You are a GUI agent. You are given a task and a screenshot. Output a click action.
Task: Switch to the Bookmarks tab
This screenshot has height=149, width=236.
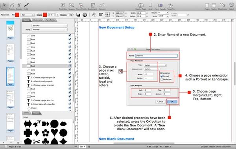pyautogui.click(x=37, y=20)
